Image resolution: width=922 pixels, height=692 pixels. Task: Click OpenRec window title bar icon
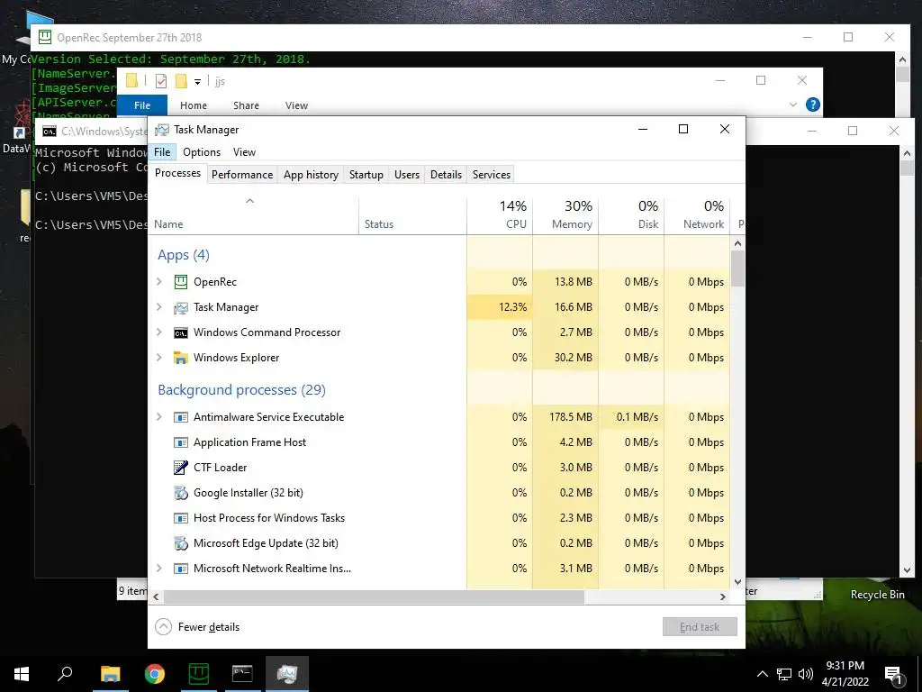pos(45,37)
